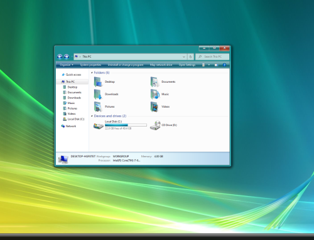
Task: Click the Memory 4.00 GB value
Action: (159, 156)
